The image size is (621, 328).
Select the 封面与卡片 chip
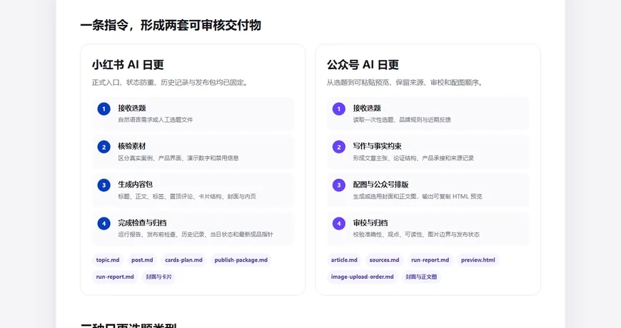click(x=158, y=277)
